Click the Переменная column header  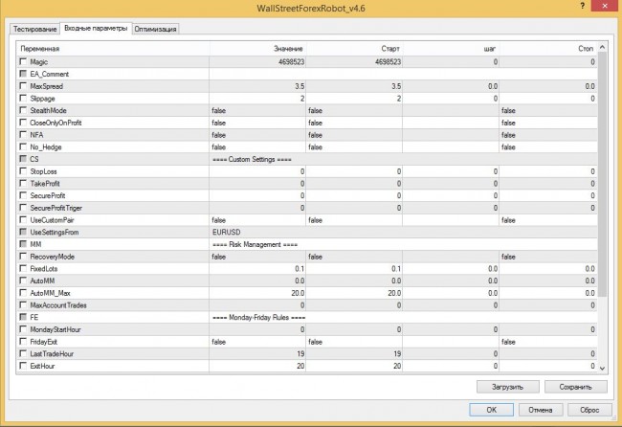tap(113, 49)
